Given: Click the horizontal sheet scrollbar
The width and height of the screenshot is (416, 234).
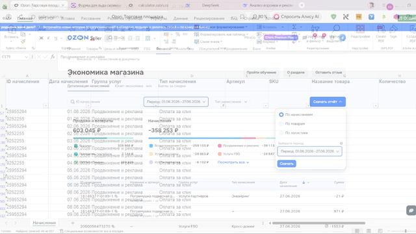Looking at the screenshot, I should tap(318, 223).
